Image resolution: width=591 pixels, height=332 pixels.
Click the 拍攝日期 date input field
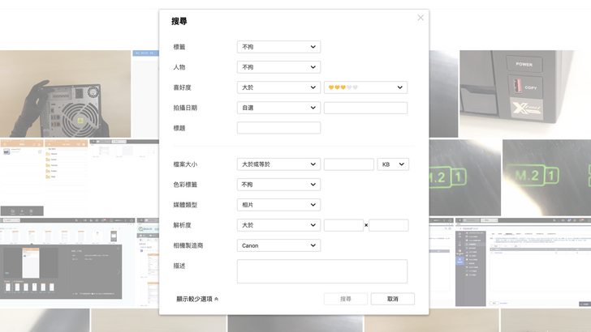[365, 108]
